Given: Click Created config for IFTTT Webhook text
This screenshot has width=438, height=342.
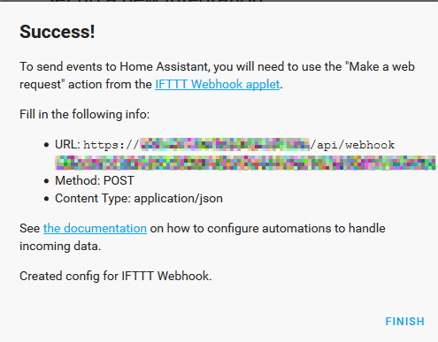Looking at the screenshot, I should pyautogui.click(x=116, y=276).
